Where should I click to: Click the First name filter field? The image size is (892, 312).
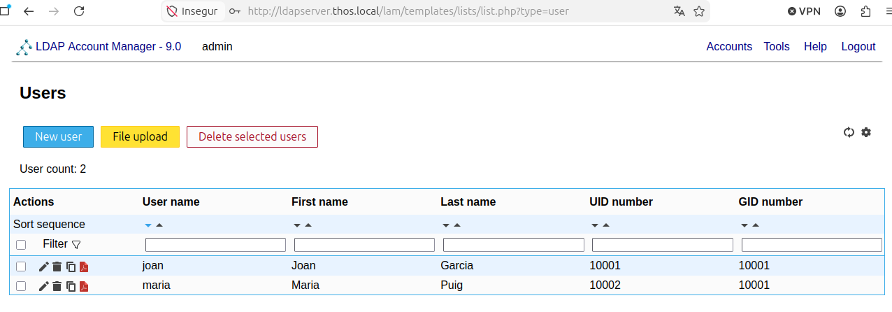click(x=364, y=245)
